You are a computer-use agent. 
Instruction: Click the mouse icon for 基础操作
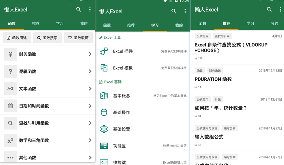[104, 112]
